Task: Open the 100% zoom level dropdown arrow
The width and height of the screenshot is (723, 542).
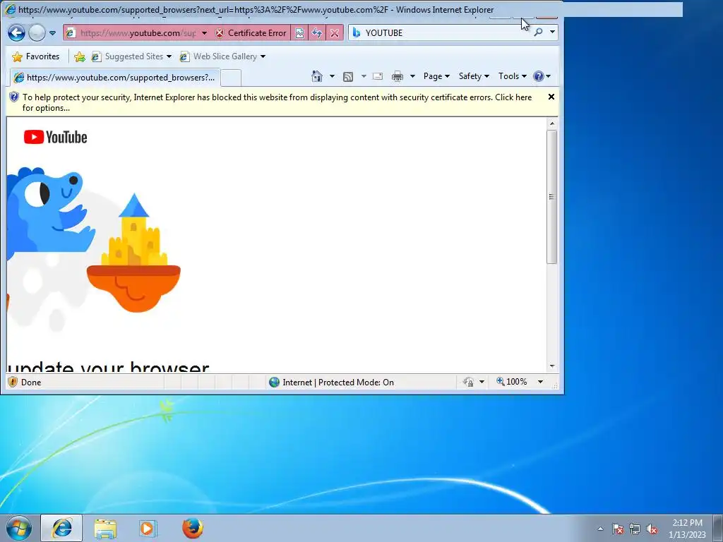Action: point(540,382)
